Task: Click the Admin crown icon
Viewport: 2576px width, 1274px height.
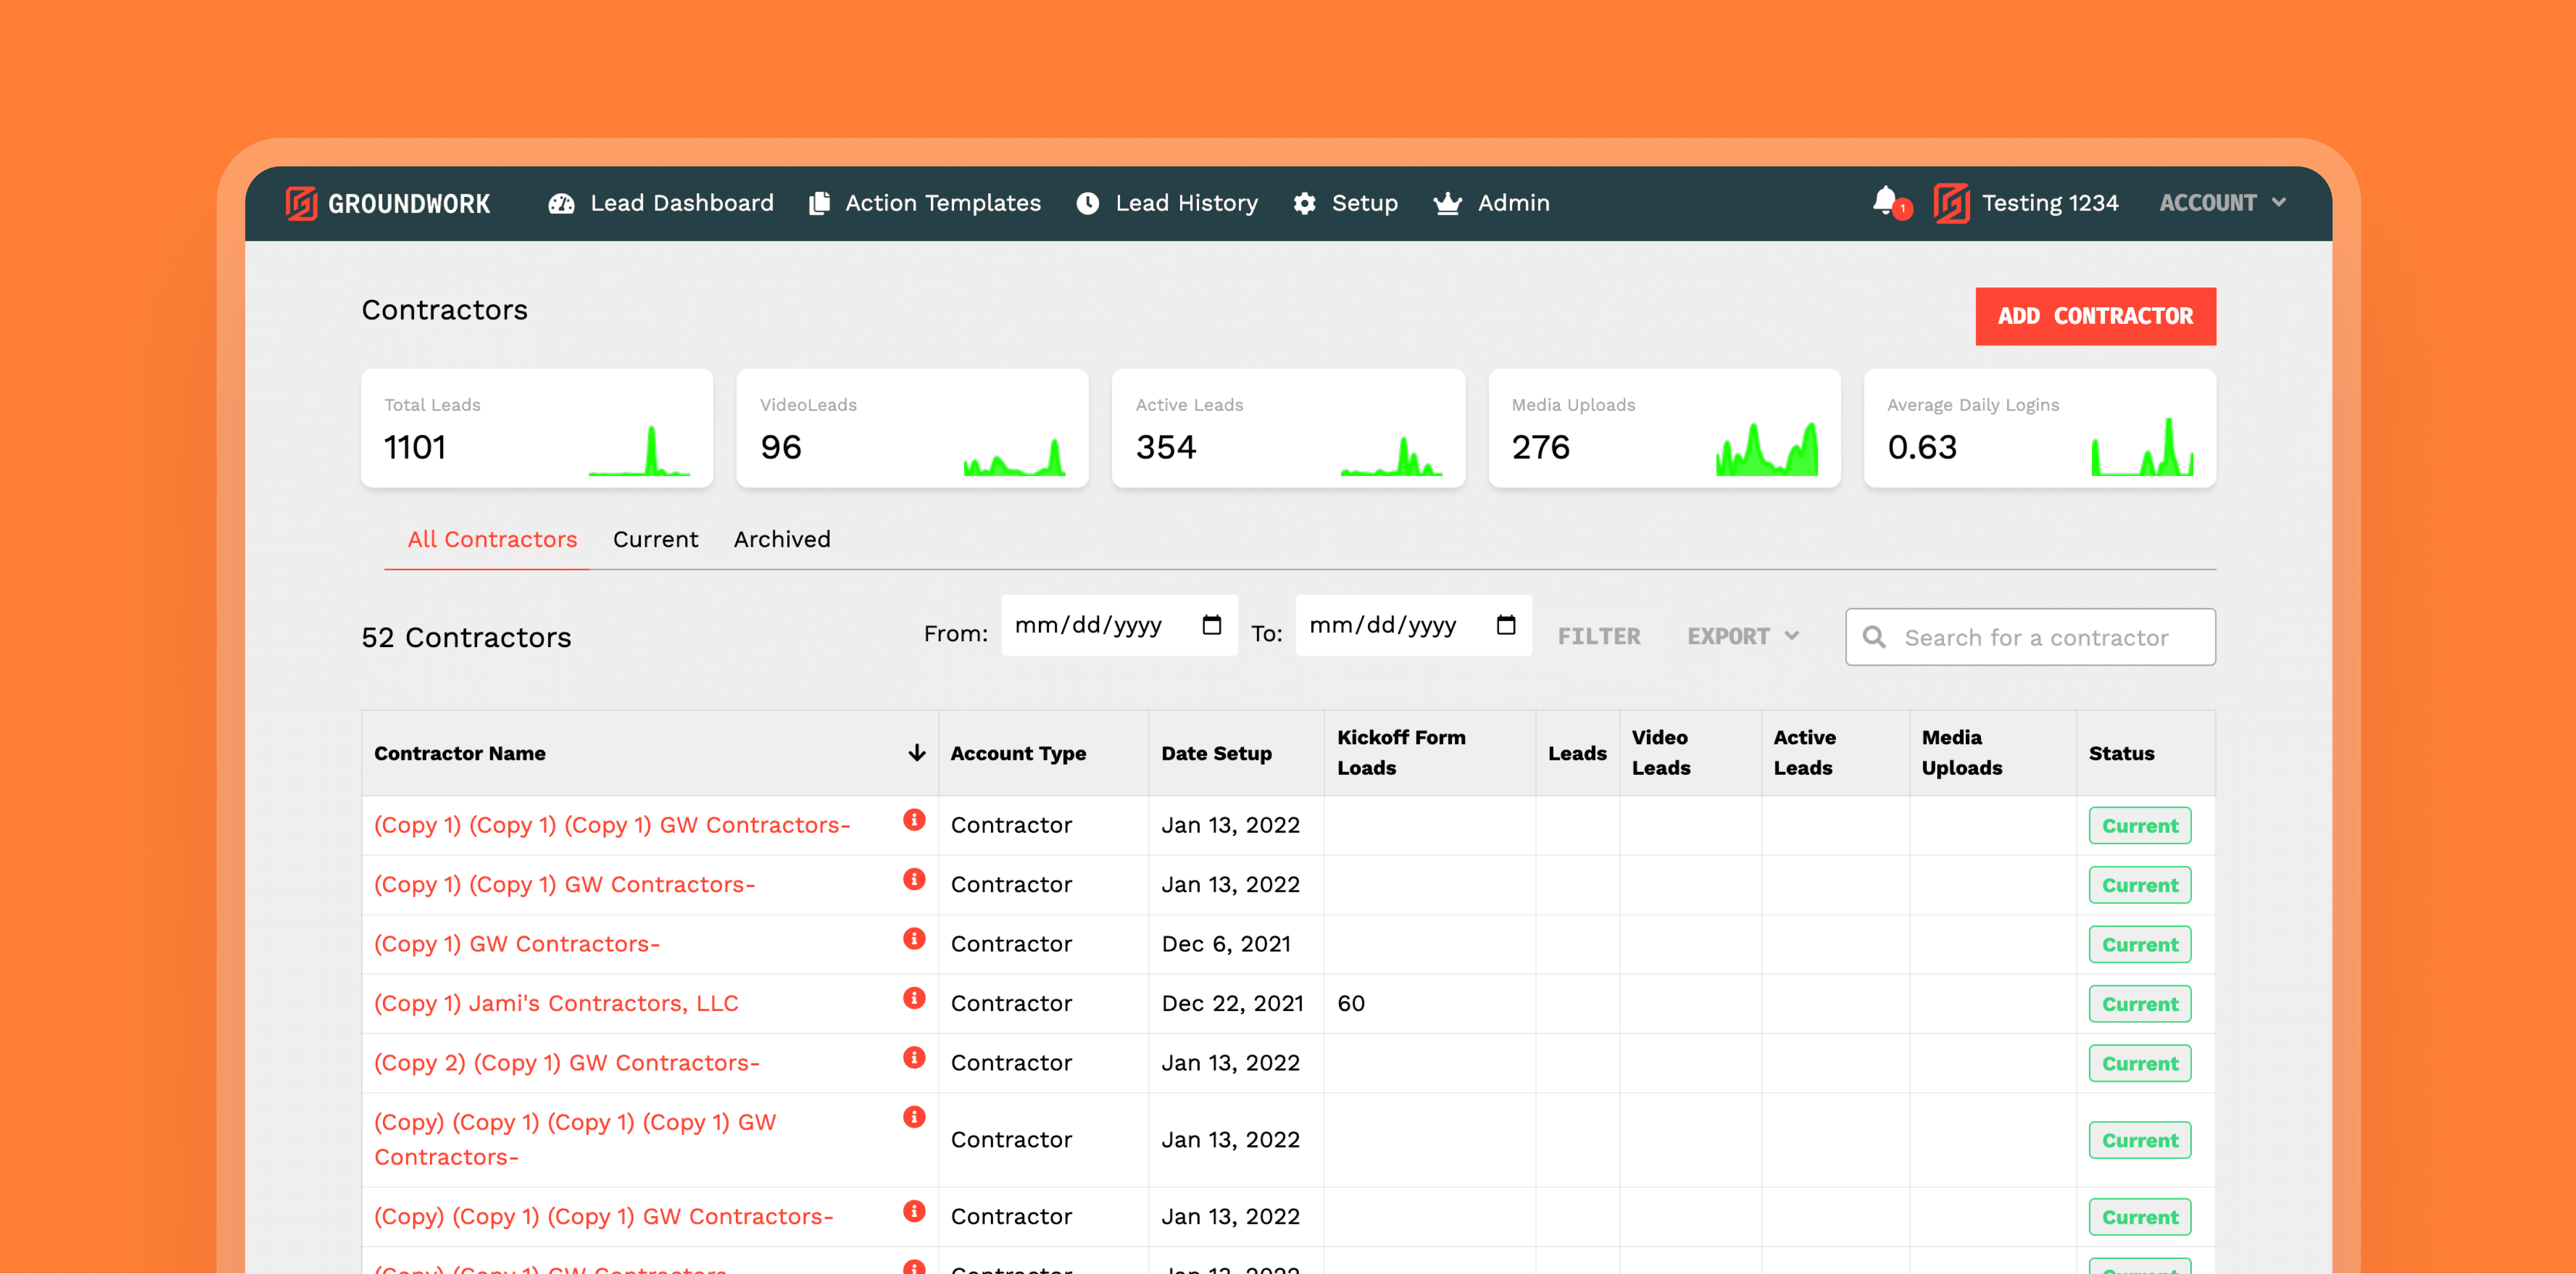Action: [1447, 203]
